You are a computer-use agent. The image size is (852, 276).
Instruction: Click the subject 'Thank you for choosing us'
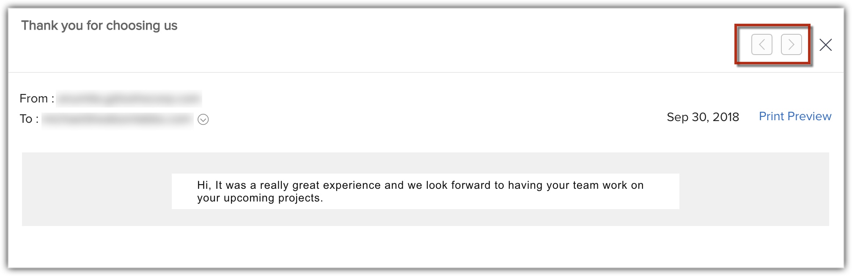tap(99, 26)
